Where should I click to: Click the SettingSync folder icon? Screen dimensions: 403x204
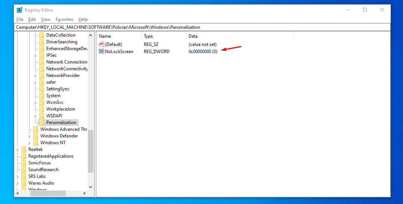(x=41, y=89)
